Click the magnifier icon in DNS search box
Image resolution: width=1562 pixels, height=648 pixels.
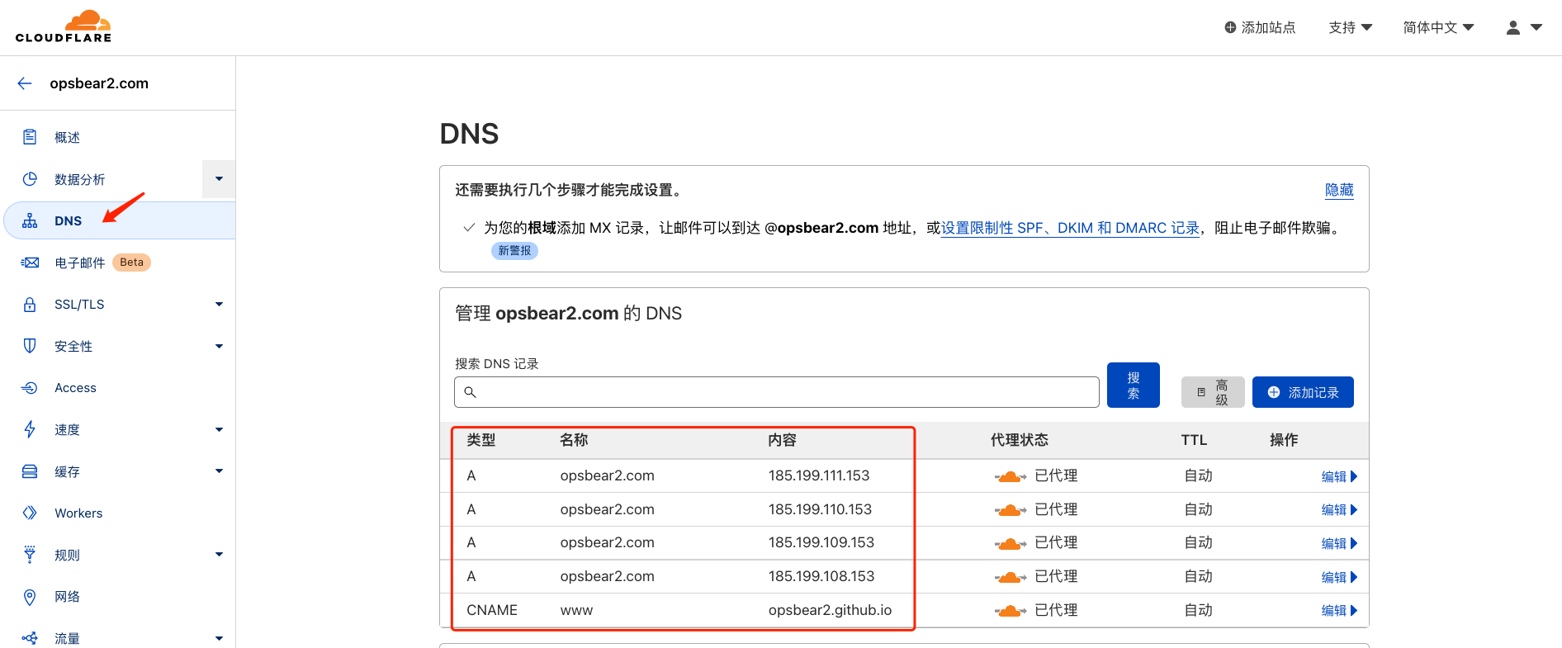click(x=470, y=392)
